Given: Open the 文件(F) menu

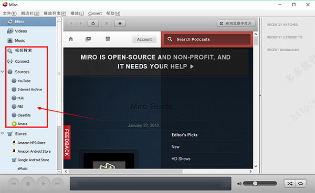Looking at the screenshot, I should click(9, 14).
